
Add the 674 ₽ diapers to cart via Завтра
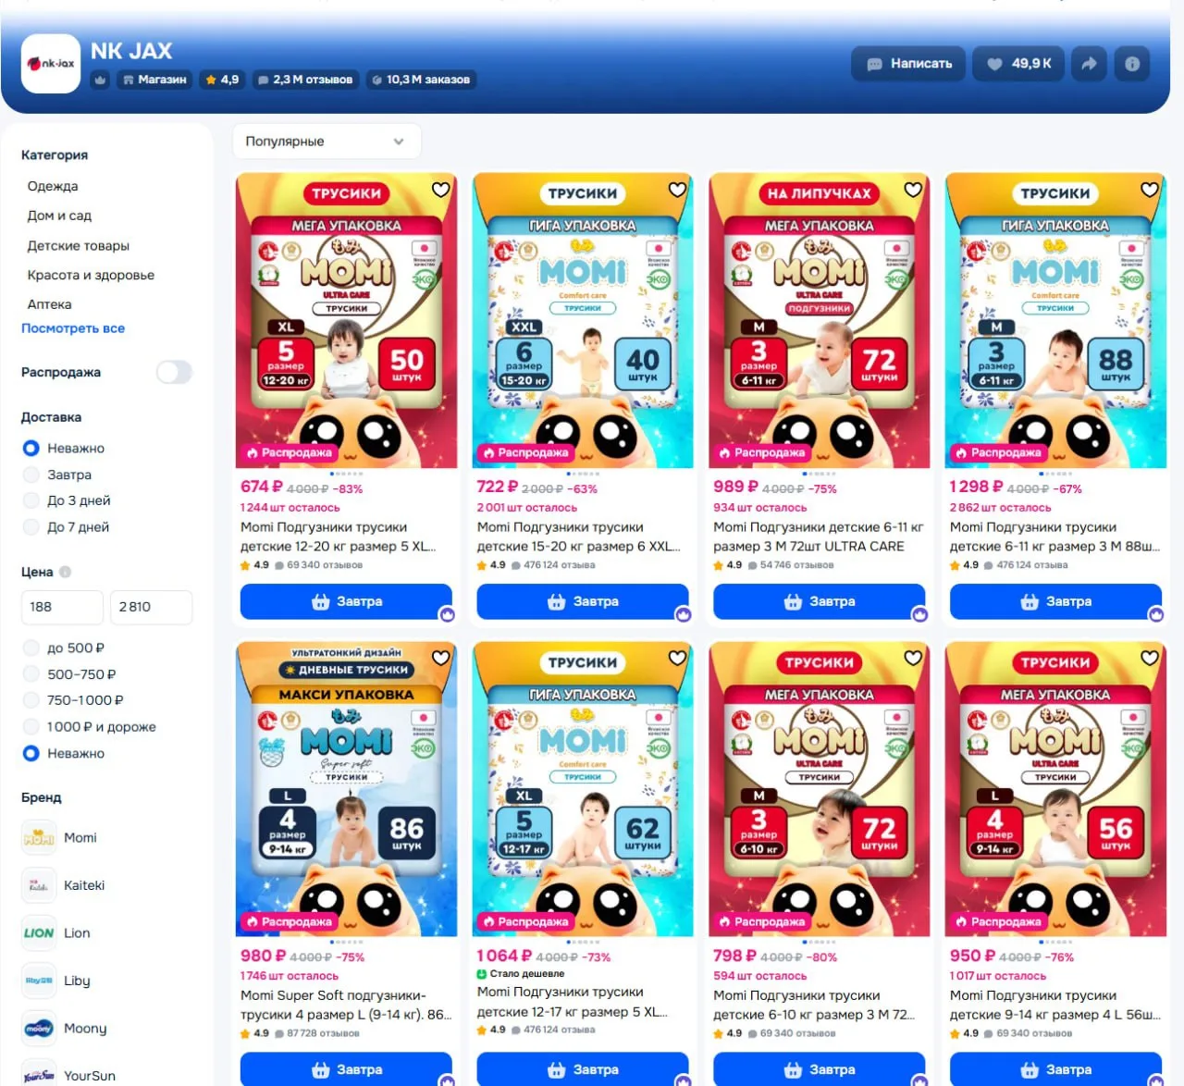click(346, 601)
